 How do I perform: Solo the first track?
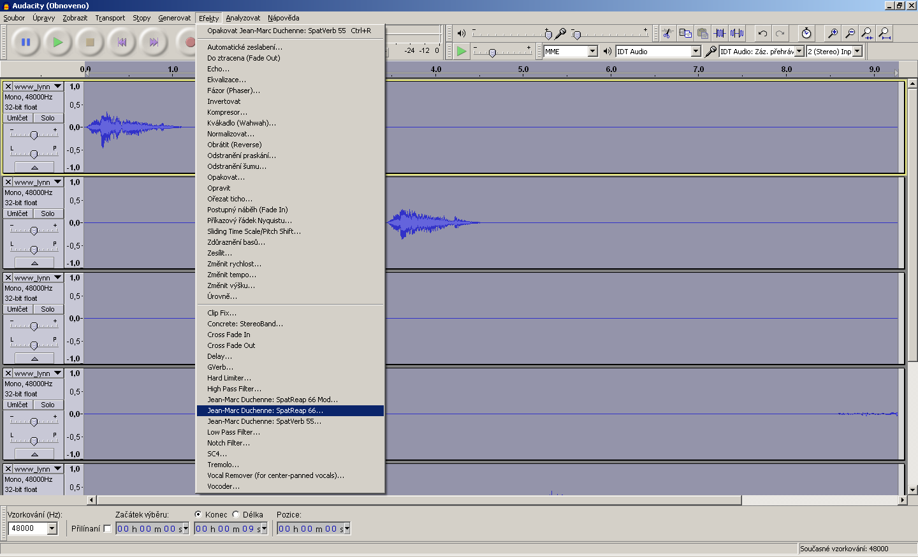(48, 118)
